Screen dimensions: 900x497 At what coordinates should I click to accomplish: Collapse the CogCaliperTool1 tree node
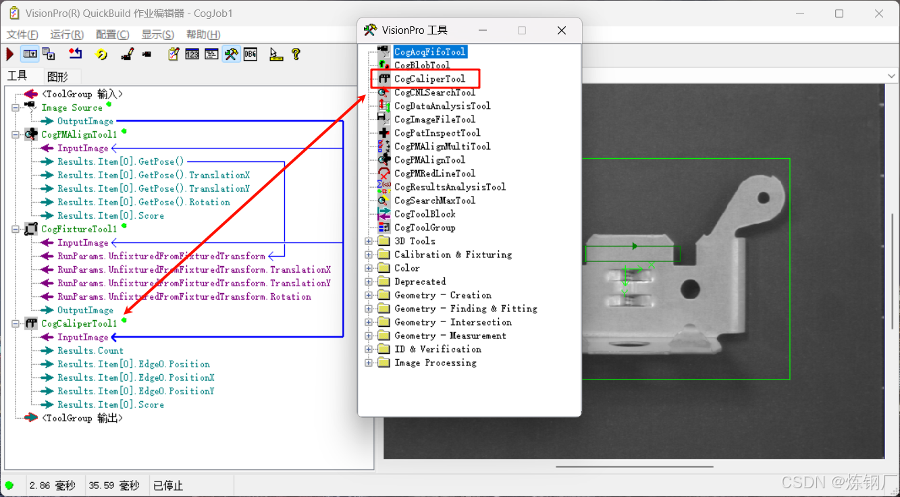tap(15, 323)
